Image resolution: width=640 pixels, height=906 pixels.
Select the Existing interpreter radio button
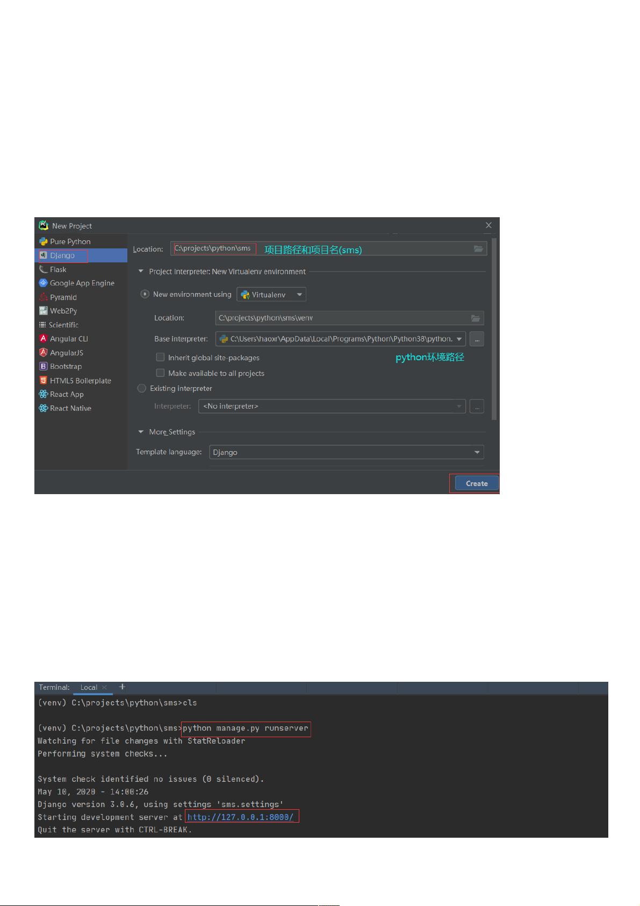click(142, 388)
